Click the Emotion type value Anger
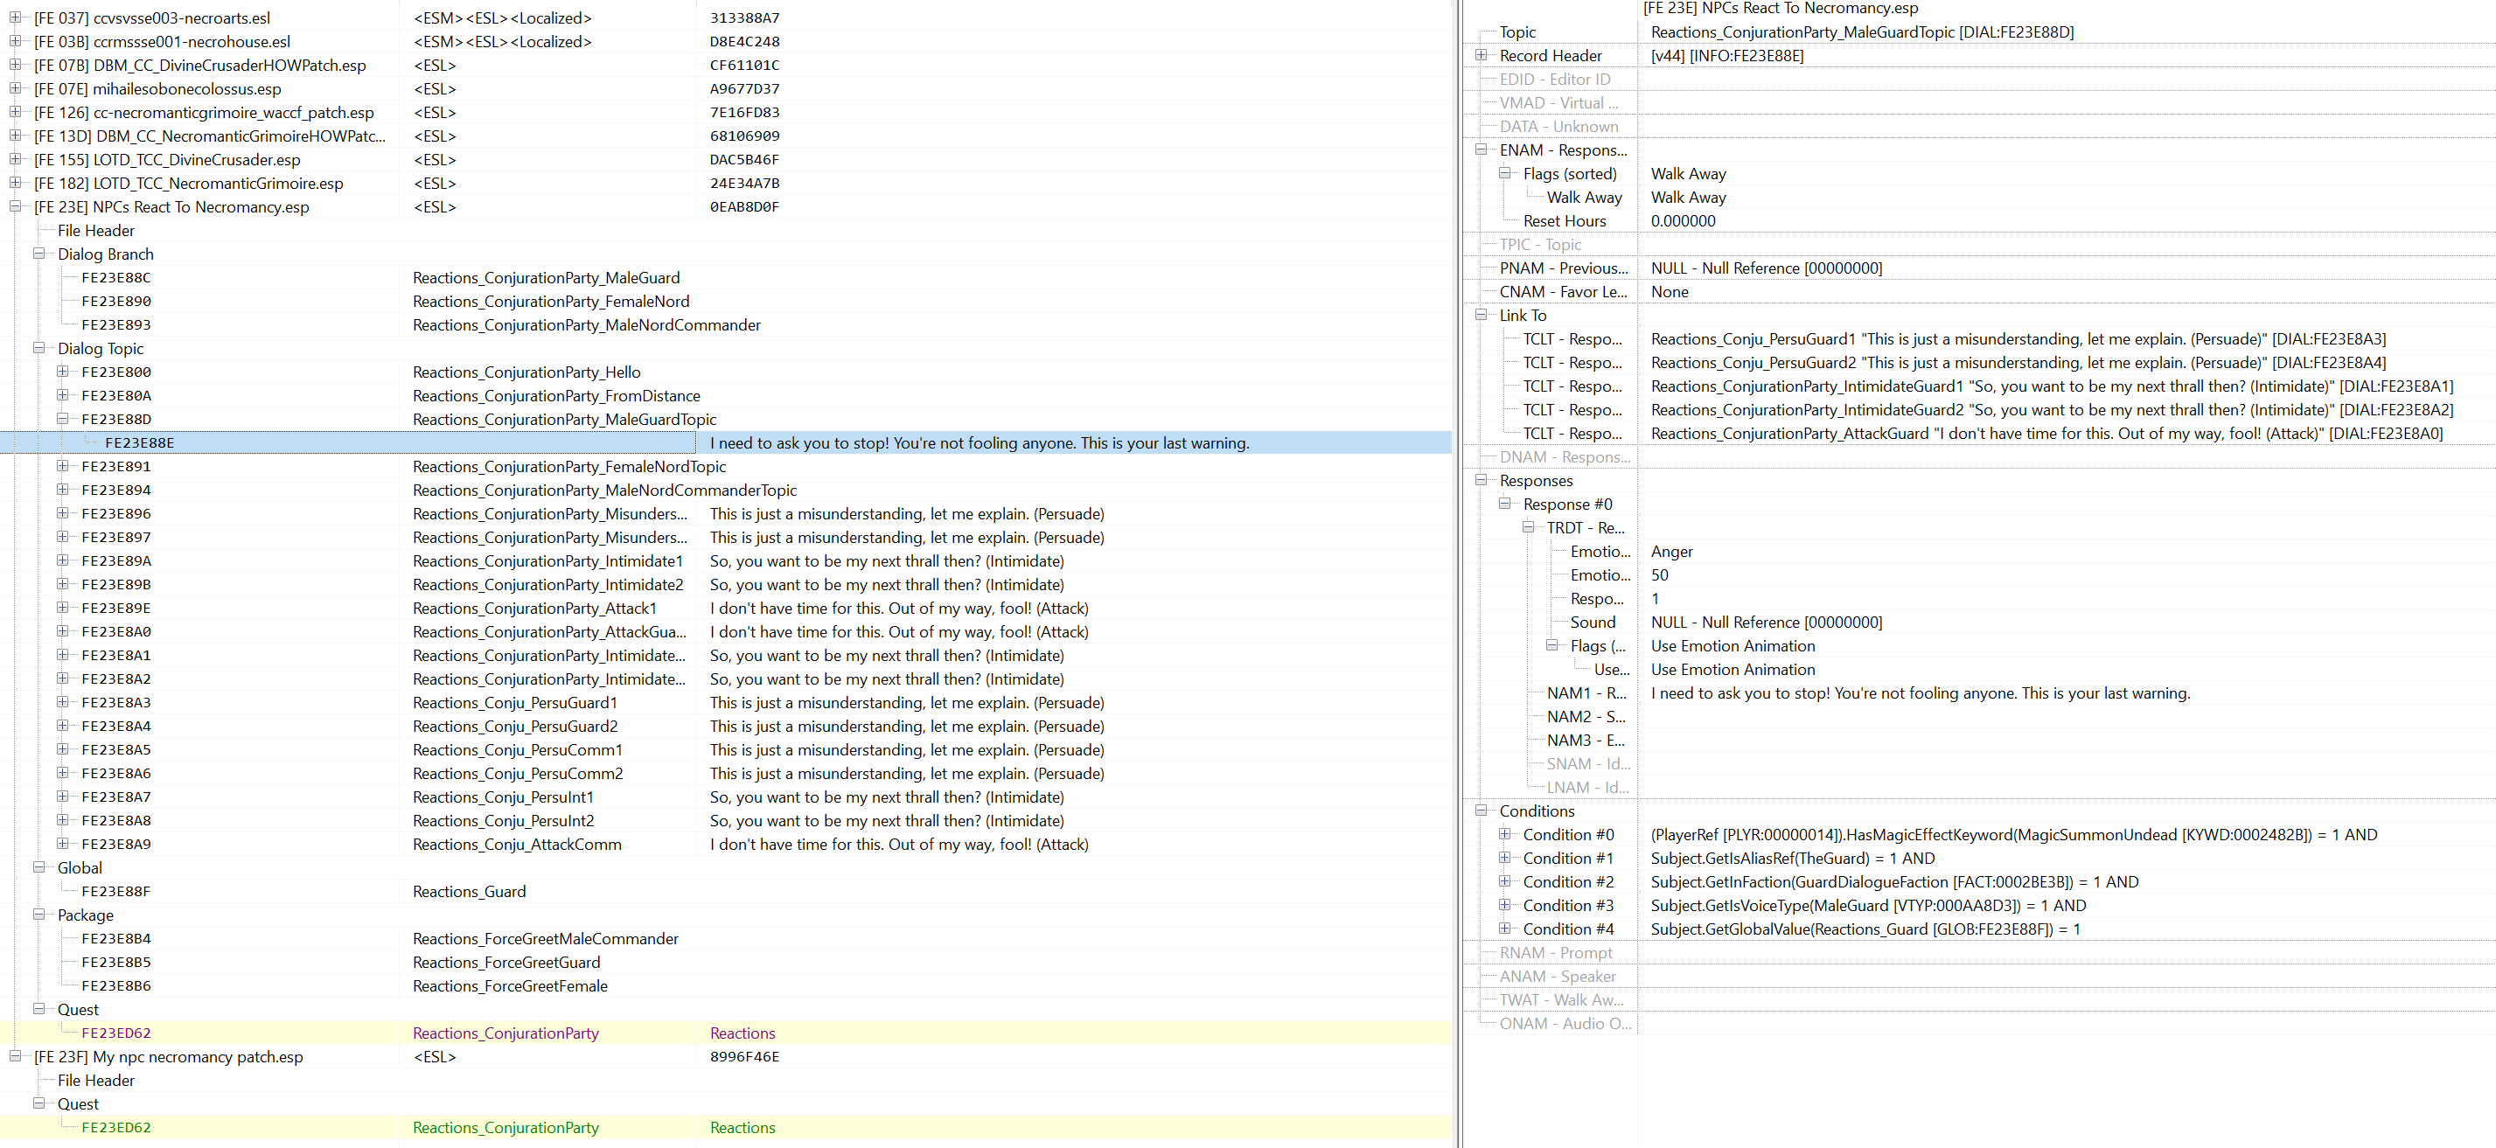Screen dimensions: 2496x1148 (1672, 551)
